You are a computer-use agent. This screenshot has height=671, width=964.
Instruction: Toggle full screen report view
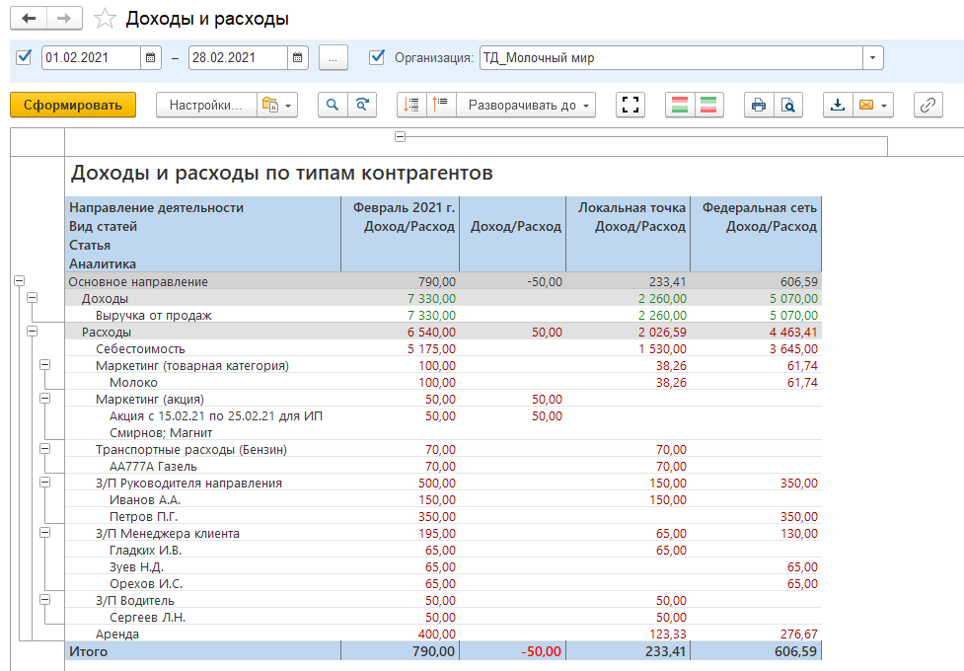630,105
